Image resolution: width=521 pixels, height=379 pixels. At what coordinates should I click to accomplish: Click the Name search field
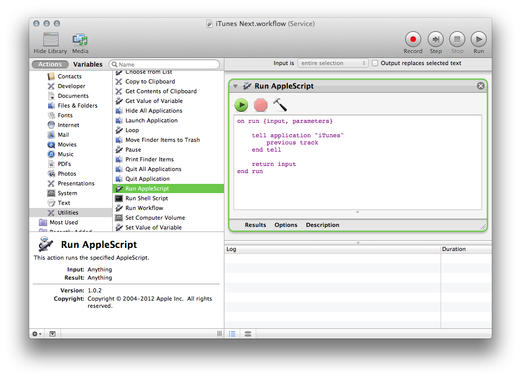click(164, 65)
